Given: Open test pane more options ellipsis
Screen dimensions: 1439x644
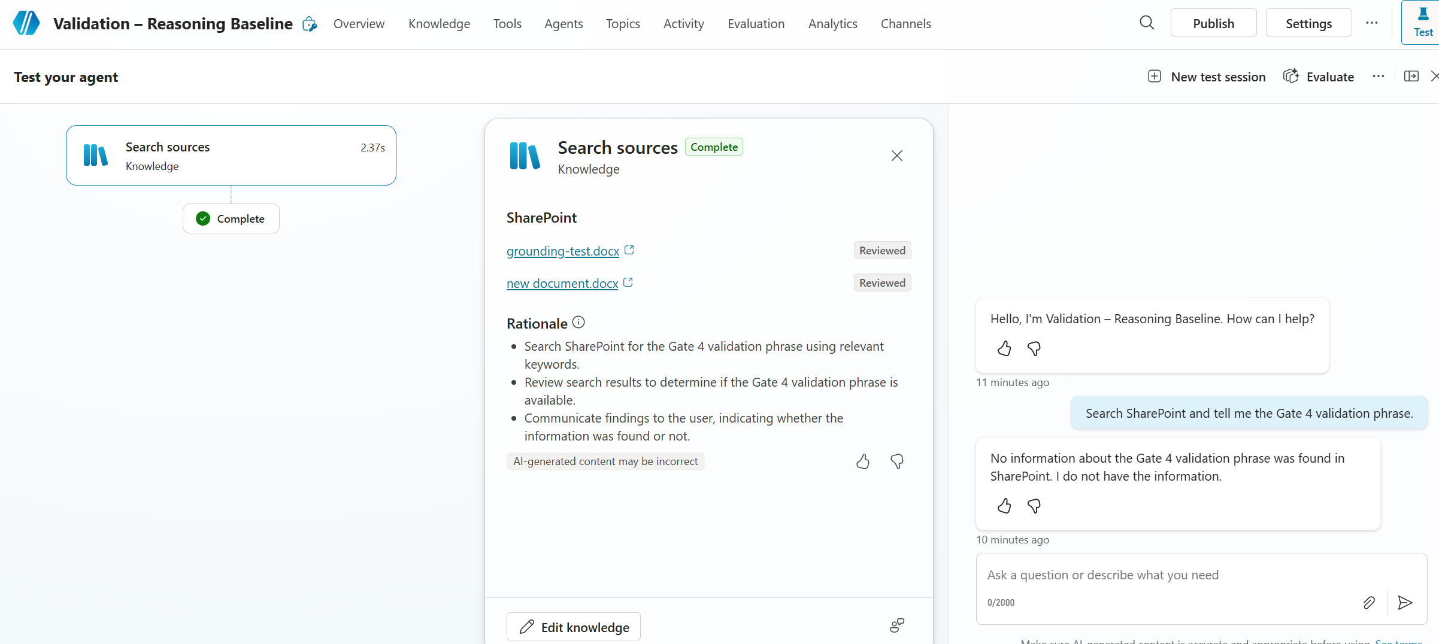Looking at the screenshot, I should point(1378,76).
